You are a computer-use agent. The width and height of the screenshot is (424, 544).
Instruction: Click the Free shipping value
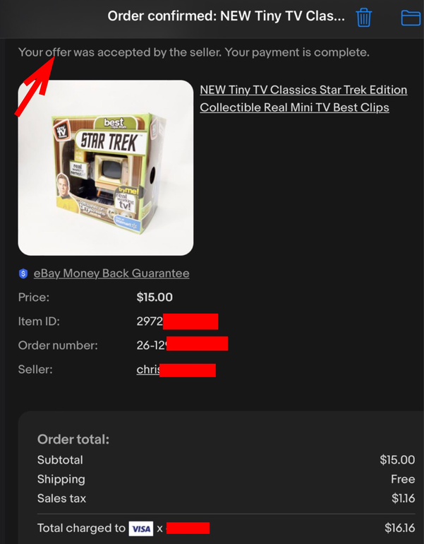(x=403, y=479)
